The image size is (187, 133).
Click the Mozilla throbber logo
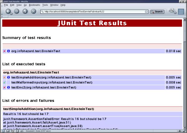(181, 11)
